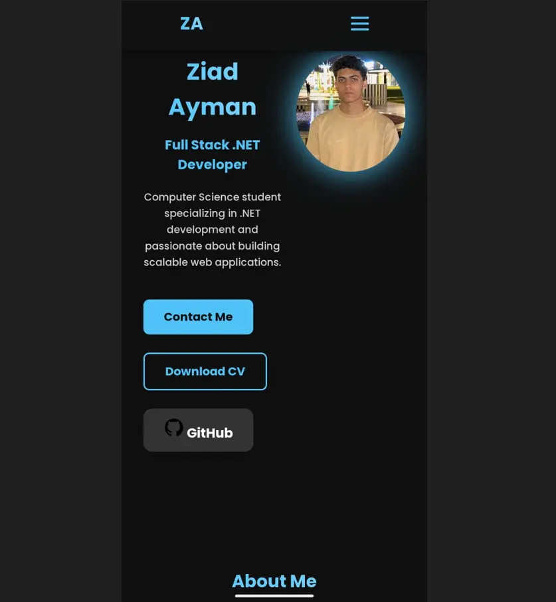Open the hamburger navigation menu
This screenshot has height=602, width=556.
tap(359, 23)
